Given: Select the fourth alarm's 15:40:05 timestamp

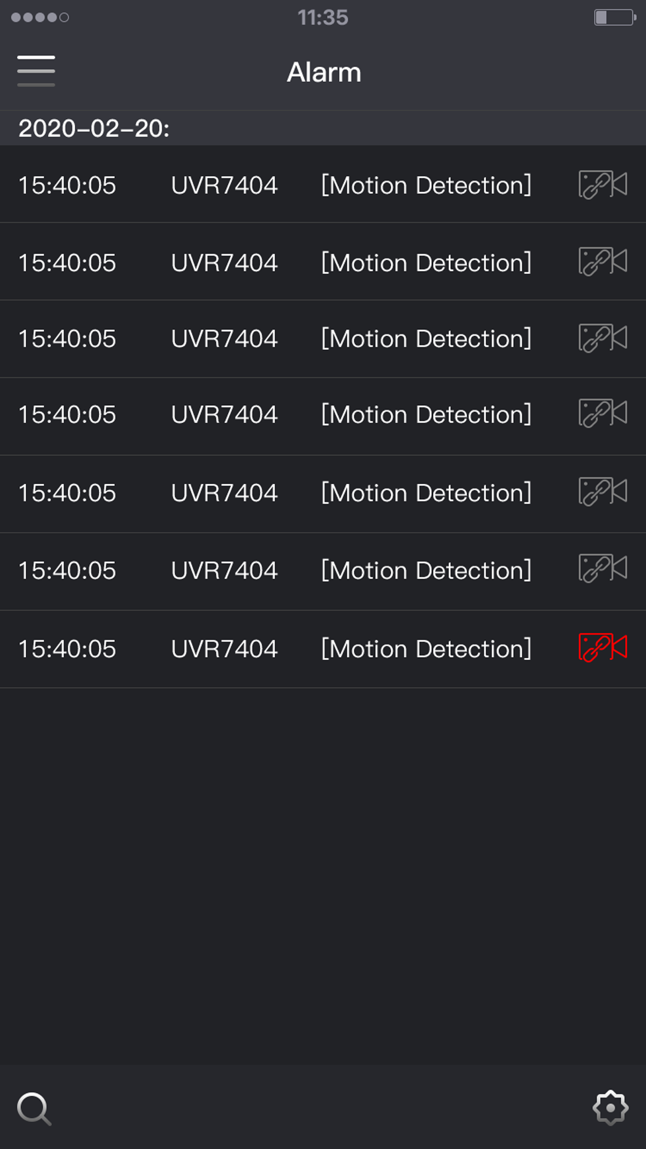Looking at the screenshot, I should tap(67, 415).
